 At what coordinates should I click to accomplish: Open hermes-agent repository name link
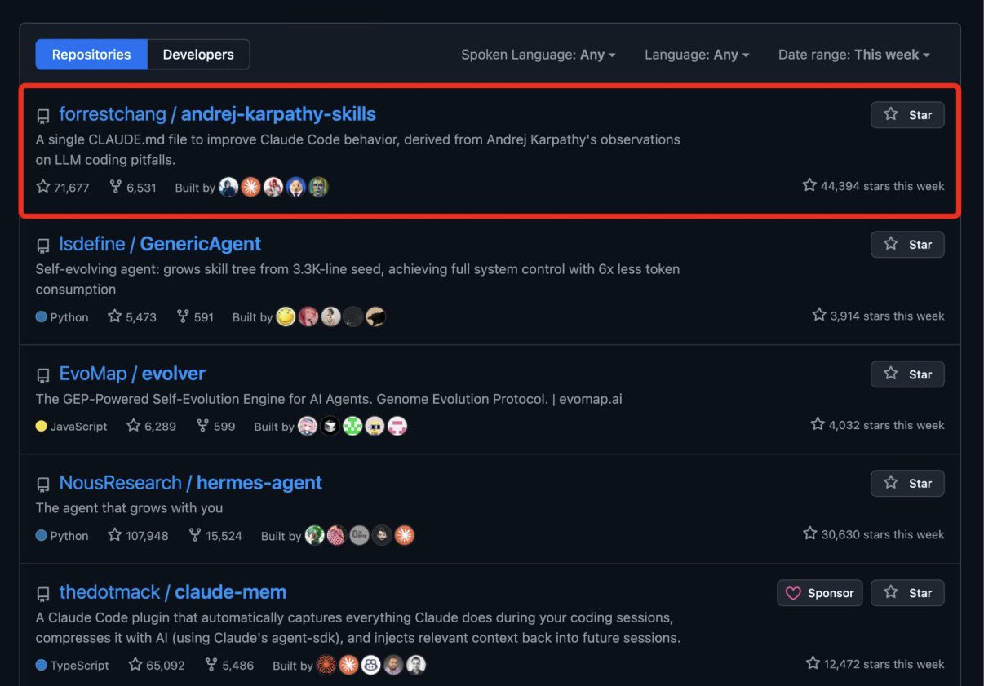(259, 483)
